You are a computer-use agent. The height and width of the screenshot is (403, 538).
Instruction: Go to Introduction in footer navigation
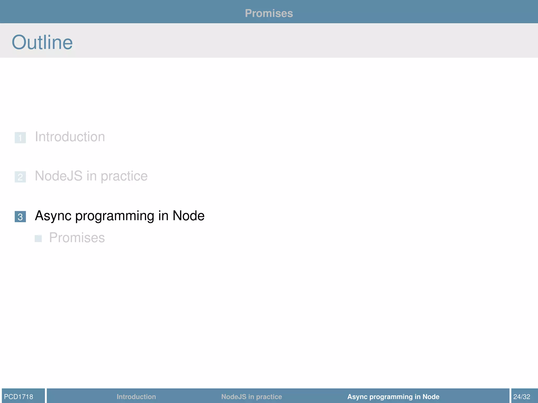click(x=136, y=397)
